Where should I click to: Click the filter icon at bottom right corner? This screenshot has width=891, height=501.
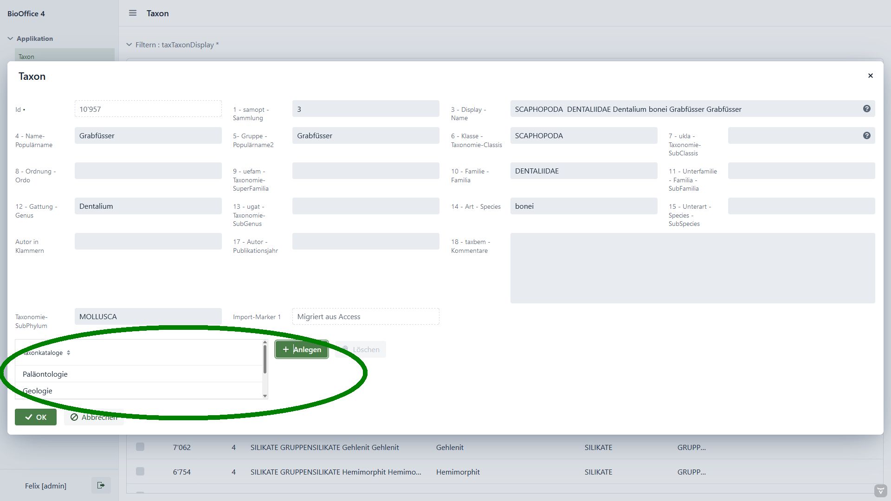coord(880,490)
